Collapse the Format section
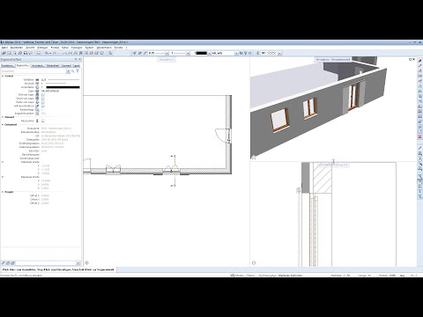This screenshot has height=317, width=423. tap(3, 76)
